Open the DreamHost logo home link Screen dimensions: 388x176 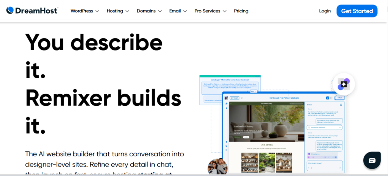32,10
